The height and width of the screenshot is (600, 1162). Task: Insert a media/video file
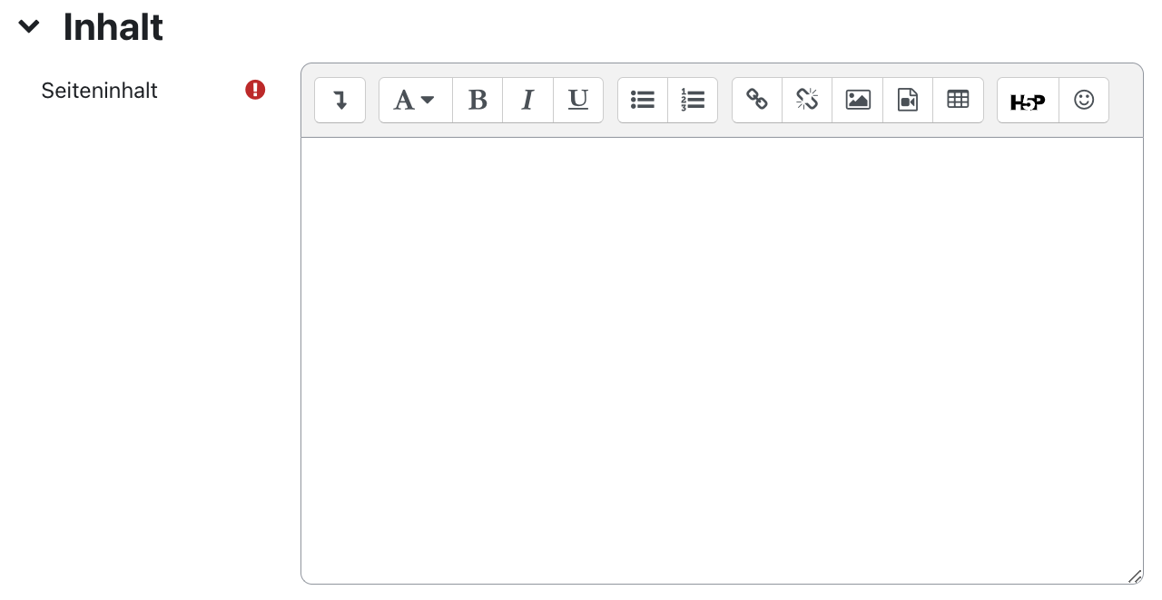tap(907, 100)
